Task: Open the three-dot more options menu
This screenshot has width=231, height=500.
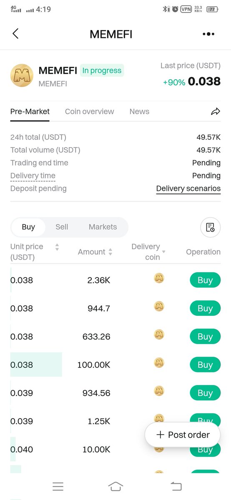Action: click(x=208, y=34)
